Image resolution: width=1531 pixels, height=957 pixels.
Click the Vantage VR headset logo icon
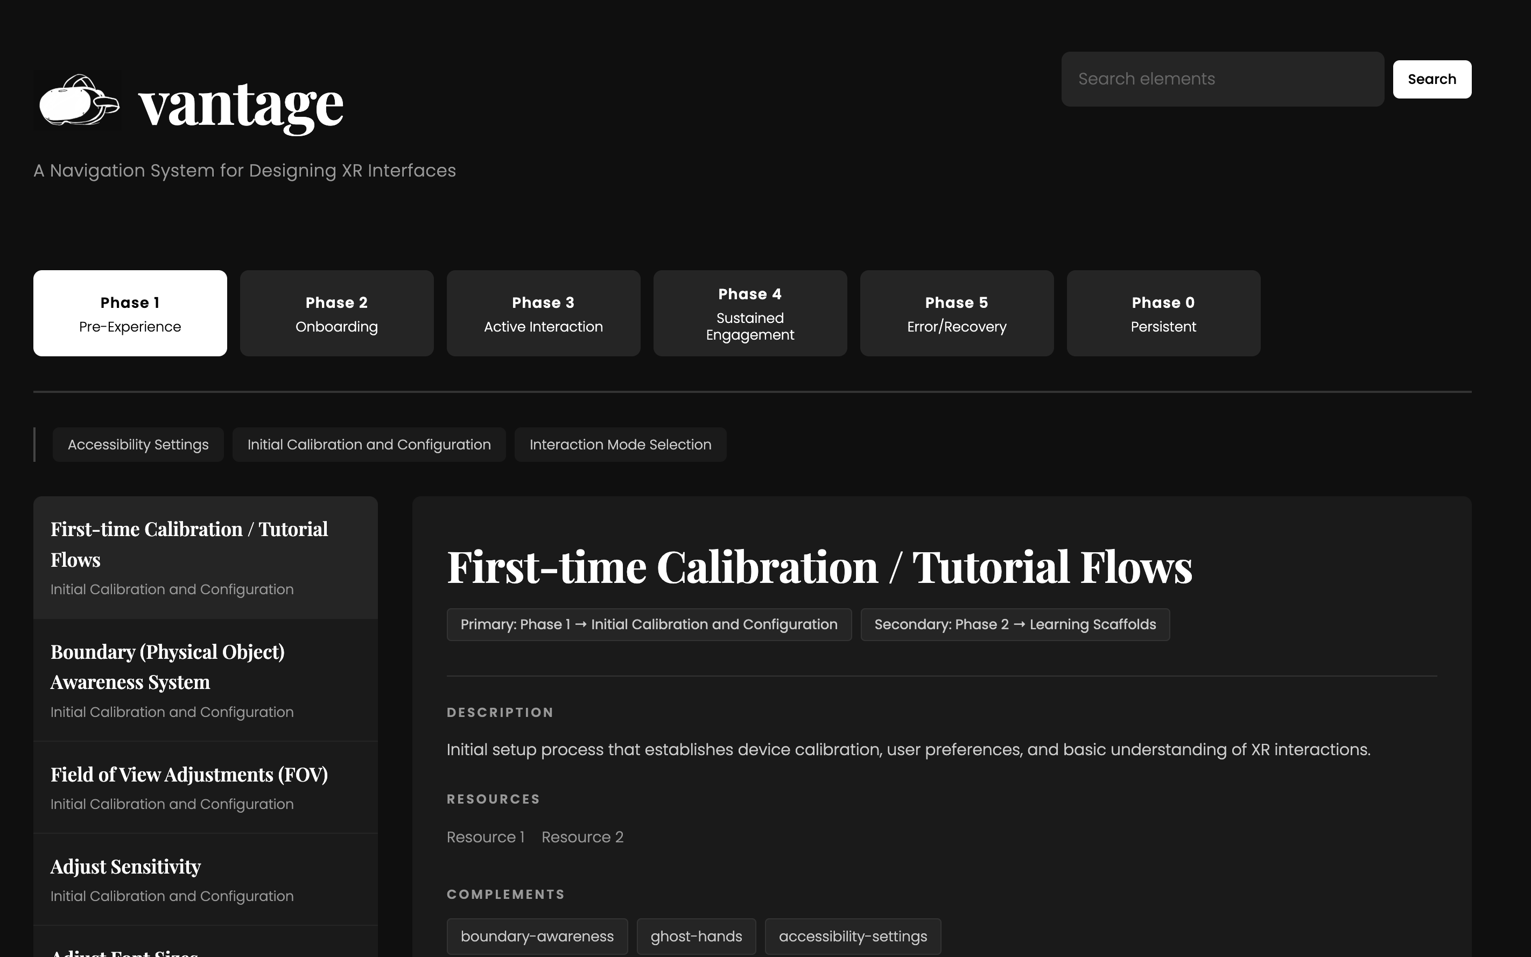79,101
